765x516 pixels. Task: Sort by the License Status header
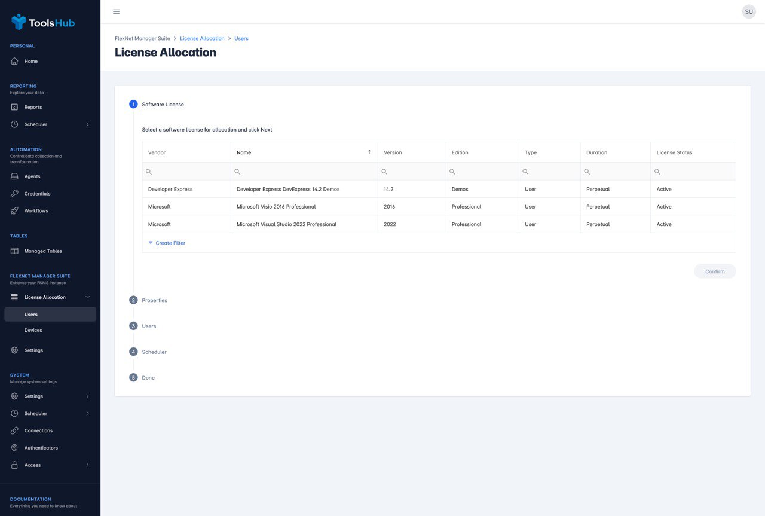coord(693,152)
